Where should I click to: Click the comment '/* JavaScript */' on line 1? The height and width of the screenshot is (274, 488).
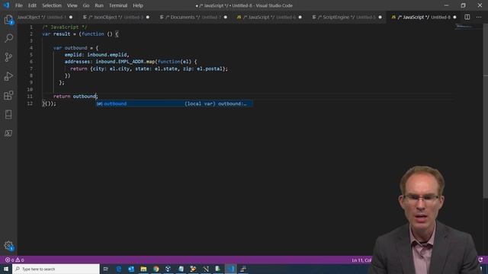[x=65, y=27]
